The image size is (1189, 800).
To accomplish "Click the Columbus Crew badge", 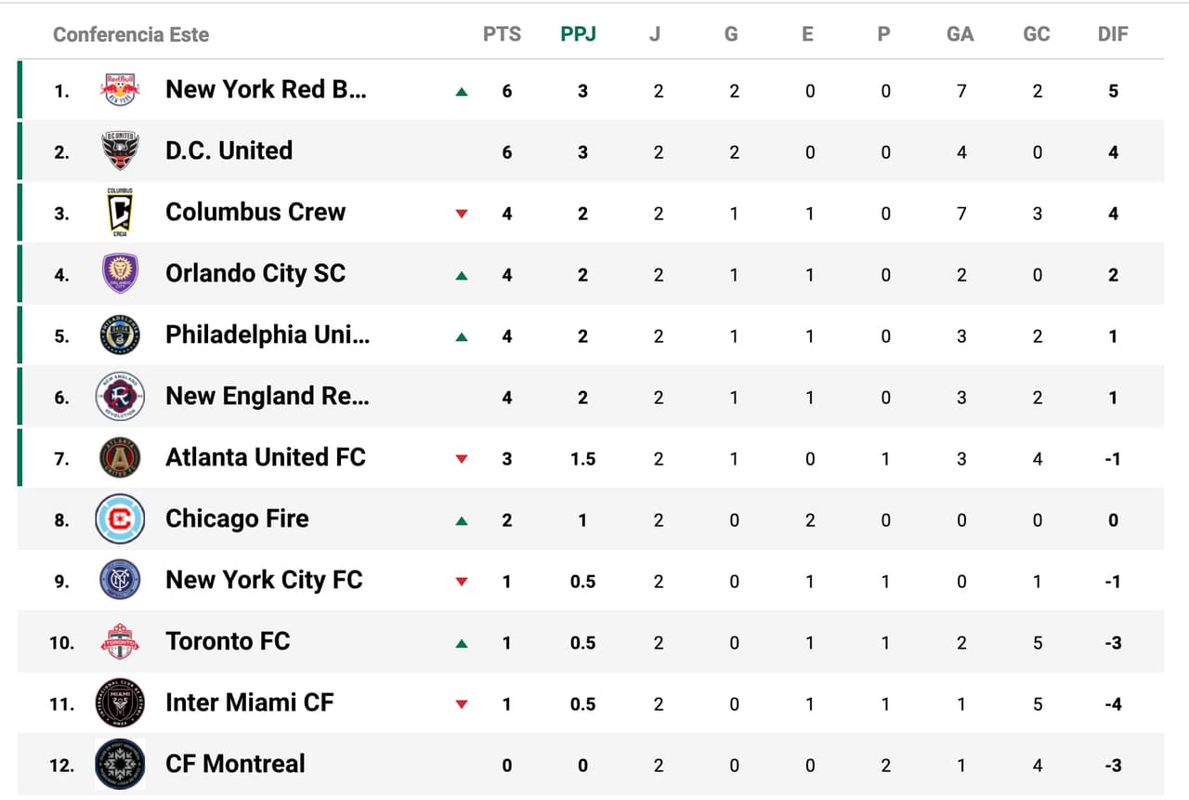I will 120,212.
